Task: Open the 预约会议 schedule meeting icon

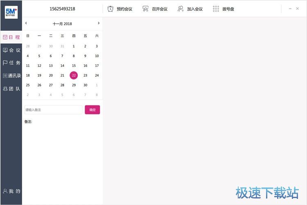Action: pos(110,9)
